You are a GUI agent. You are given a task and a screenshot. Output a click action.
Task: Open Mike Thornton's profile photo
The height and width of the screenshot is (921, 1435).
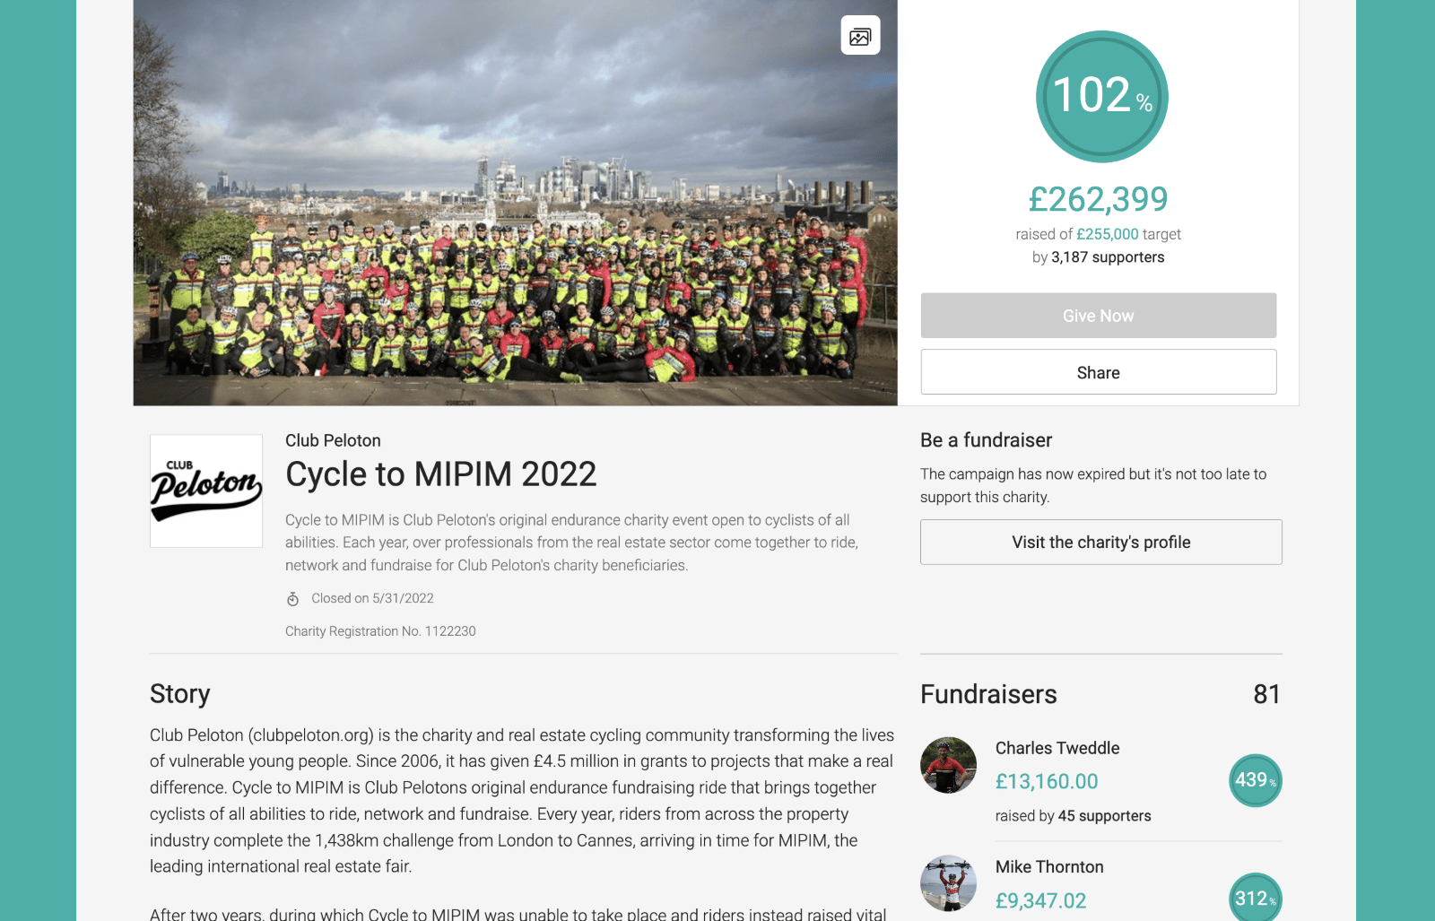click(x=948, y=883)
